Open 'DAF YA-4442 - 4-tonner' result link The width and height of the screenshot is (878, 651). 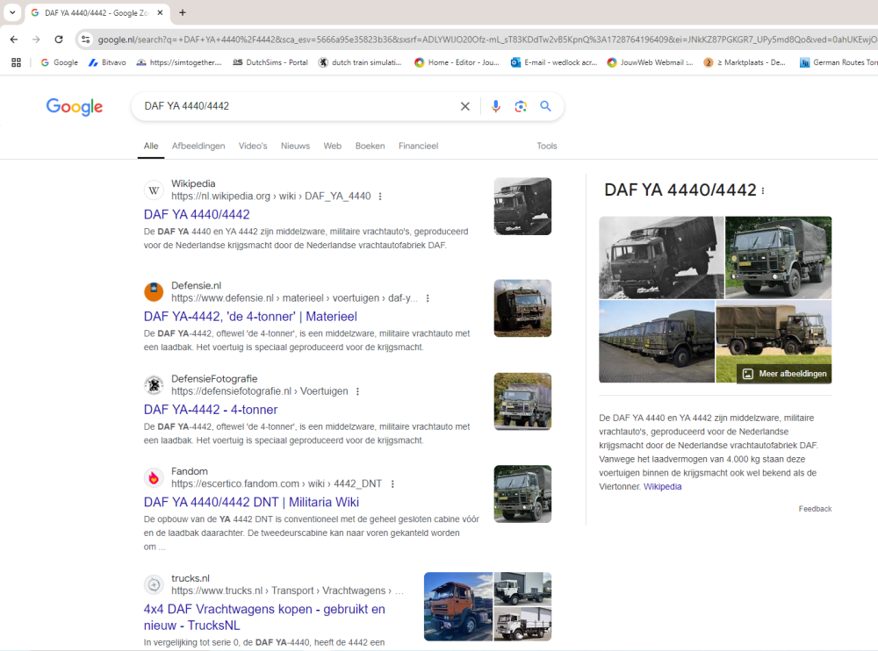[211, 410]
